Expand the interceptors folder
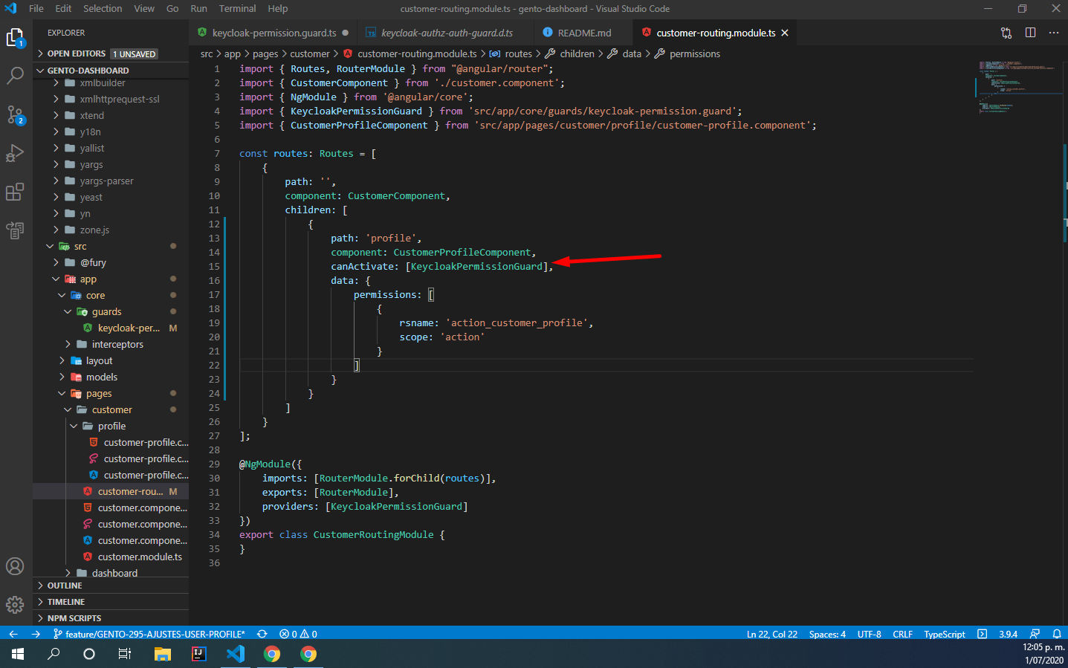The width and height of the screenshot is (1068, 668). click(111, 344)
